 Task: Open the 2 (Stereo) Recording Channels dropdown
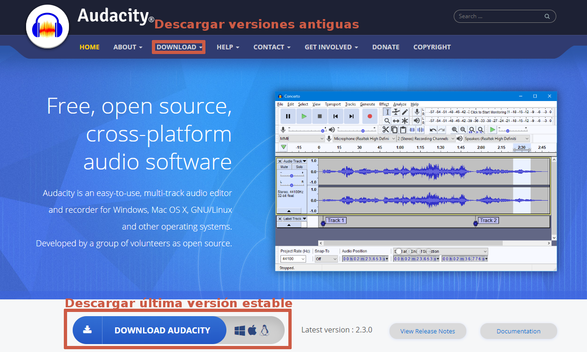(426, 139)
